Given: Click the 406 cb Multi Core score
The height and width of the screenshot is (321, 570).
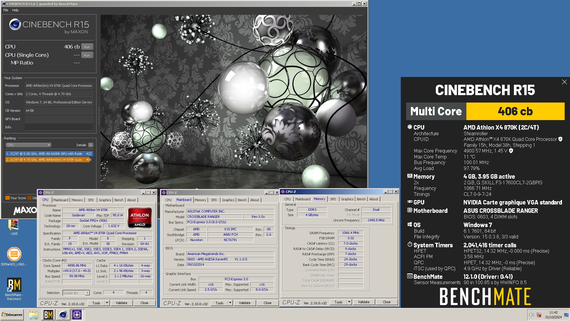Looking at the screenshot, I should point(515,111).
